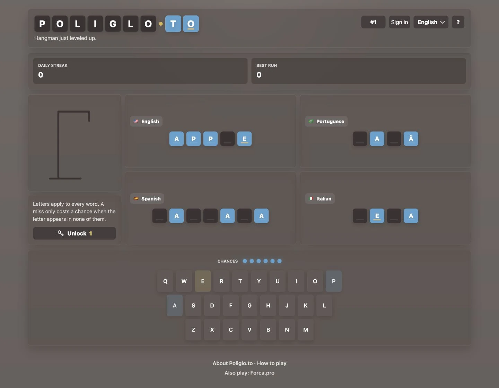Select the C key
Screen dimensions: 499x388
(231, 329)
